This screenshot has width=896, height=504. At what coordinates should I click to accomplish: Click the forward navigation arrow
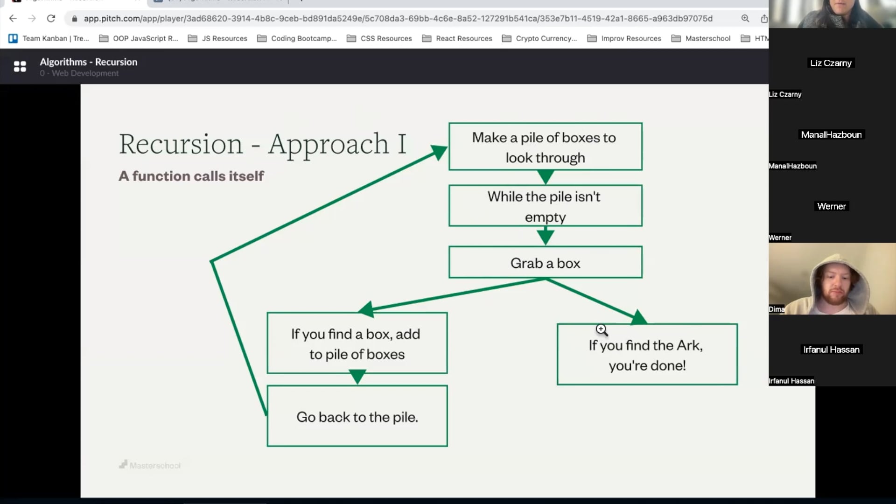pos(32,19)
